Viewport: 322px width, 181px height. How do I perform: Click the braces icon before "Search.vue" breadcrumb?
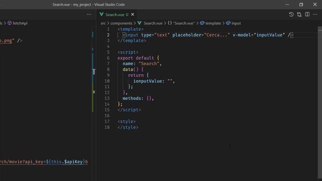[x=170, y=23]
